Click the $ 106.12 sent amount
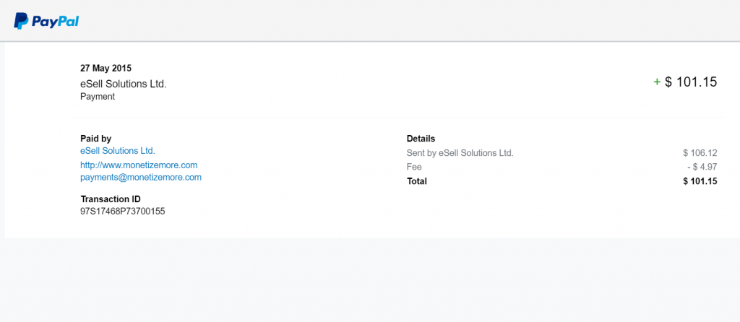The height and width of the screenshot is (322, 740). [700, 153]
